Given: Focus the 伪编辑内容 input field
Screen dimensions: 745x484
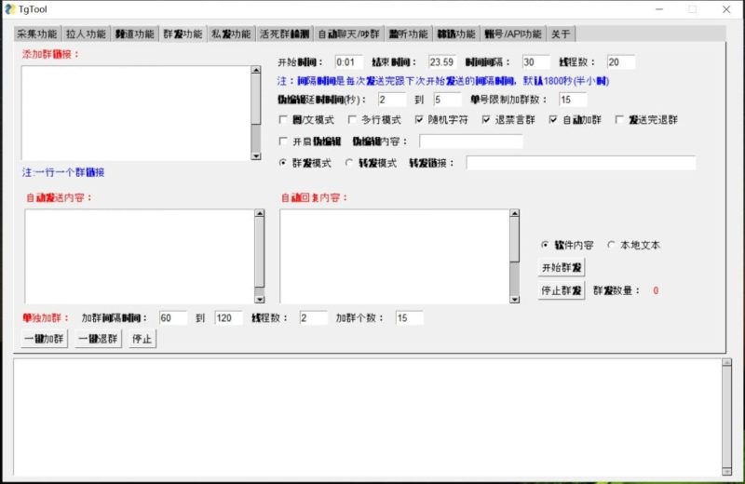Looking at the screenshot, I should click(x=471, y=141).
